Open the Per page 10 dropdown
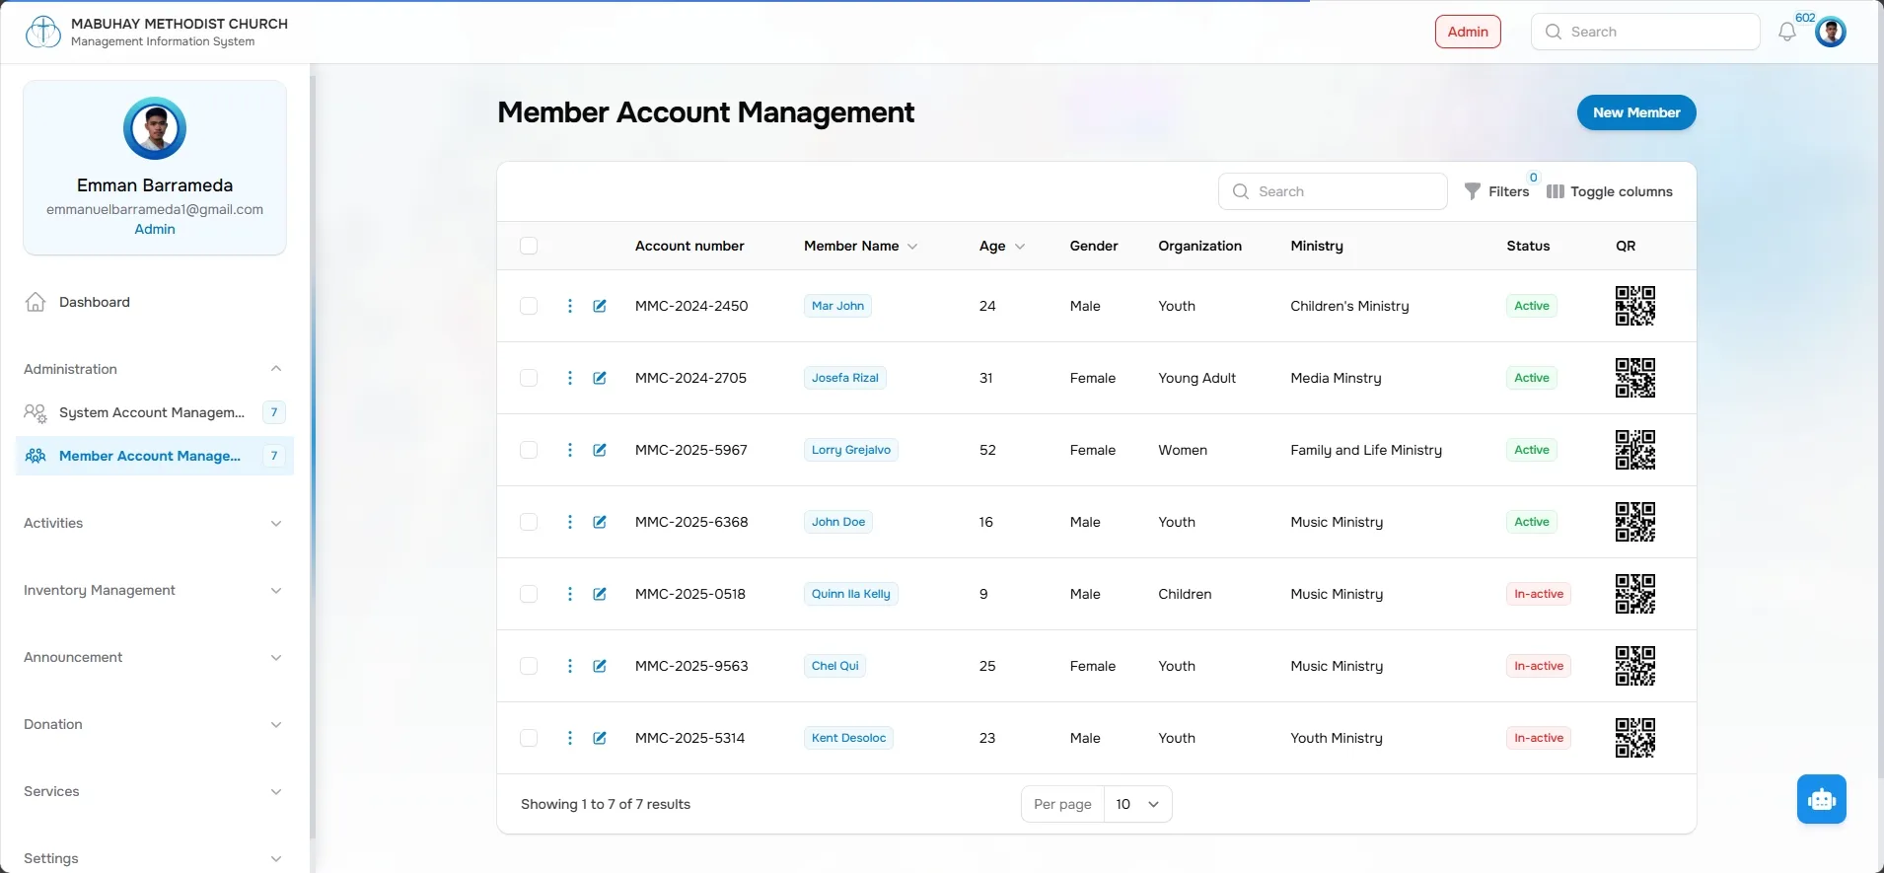This screenshot has width=1884, height=873. 1137,804
